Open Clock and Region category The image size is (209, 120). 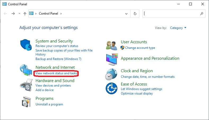pos(137,71)
